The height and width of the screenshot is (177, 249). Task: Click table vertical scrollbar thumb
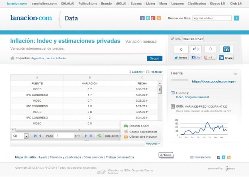pyautogui.click(x=160, y=90)
